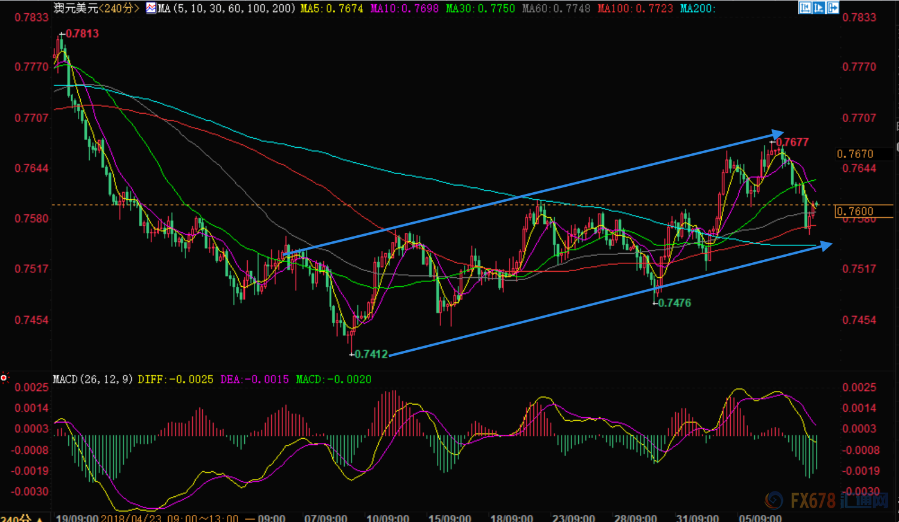Screen dimensions: 899x522
Task: Click the 0.7670 price label on right axis
Action: pos(855,154)
